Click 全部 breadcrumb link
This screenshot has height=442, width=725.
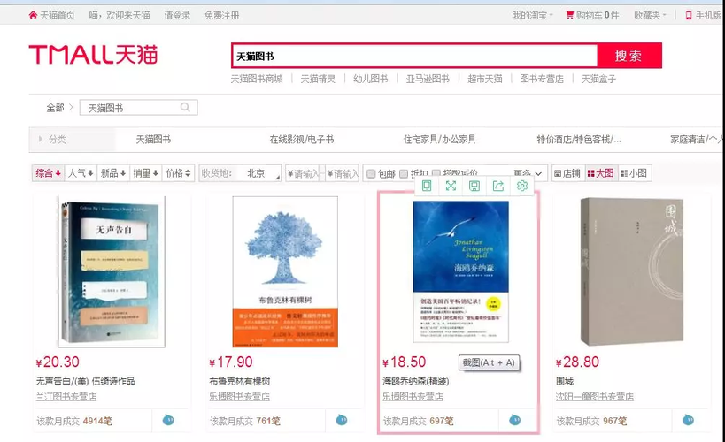[55, 108]
